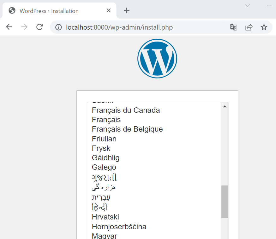Share this page via share icon
The width and height of the screenshot is (276, 239).
(249, 27)
